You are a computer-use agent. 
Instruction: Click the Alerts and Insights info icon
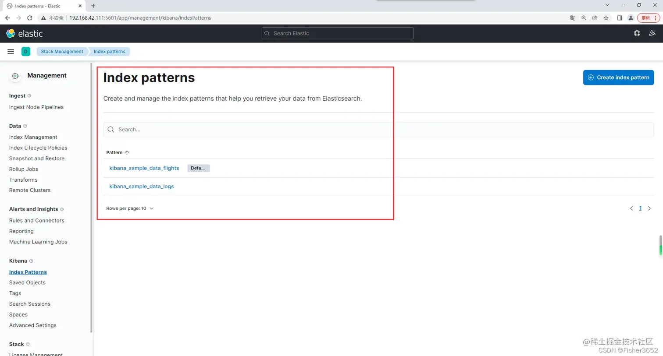[x=62, y=209]
